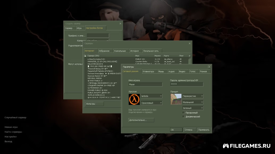
Task: Click the Отмена button
Action: pyautogui.click(x=190, y=130)
